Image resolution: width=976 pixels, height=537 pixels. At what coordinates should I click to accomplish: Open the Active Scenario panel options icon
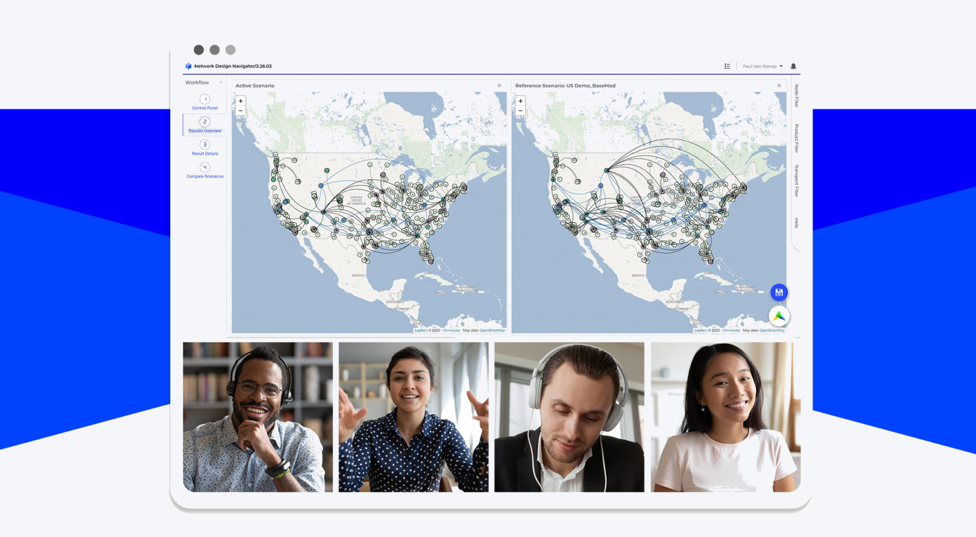499,85
